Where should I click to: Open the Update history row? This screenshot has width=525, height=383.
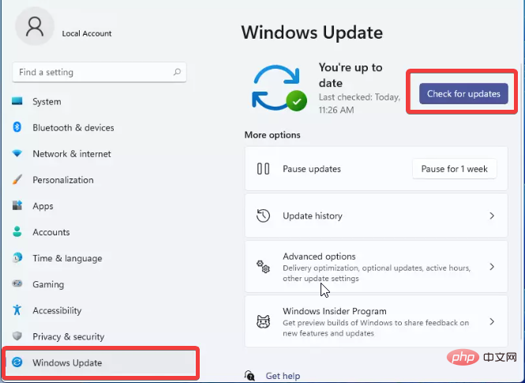377,216
